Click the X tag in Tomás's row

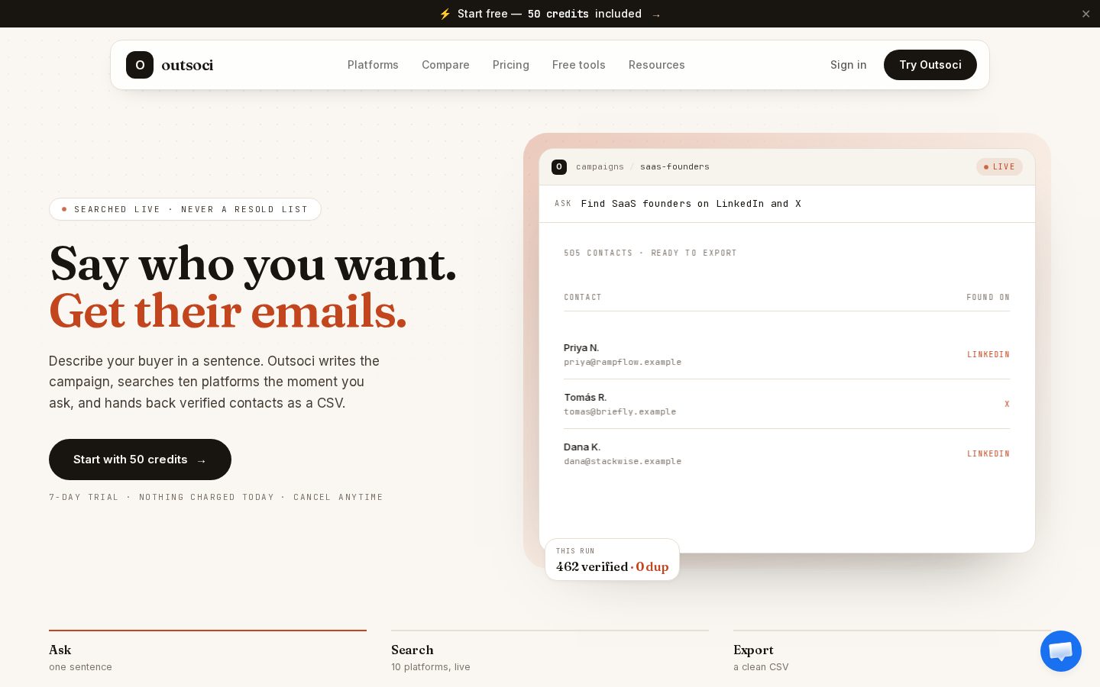(x=1007, y=405)
